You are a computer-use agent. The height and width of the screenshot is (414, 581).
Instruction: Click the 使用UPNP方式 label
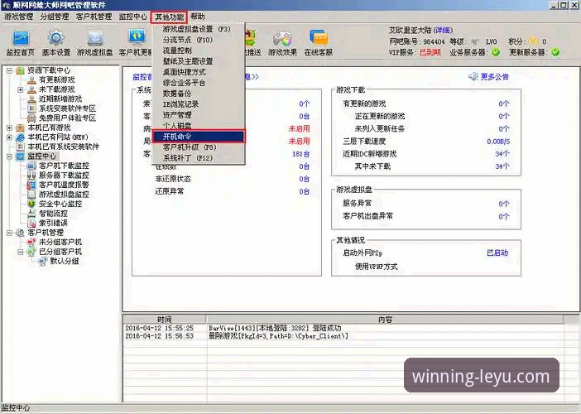click(376, 267)
